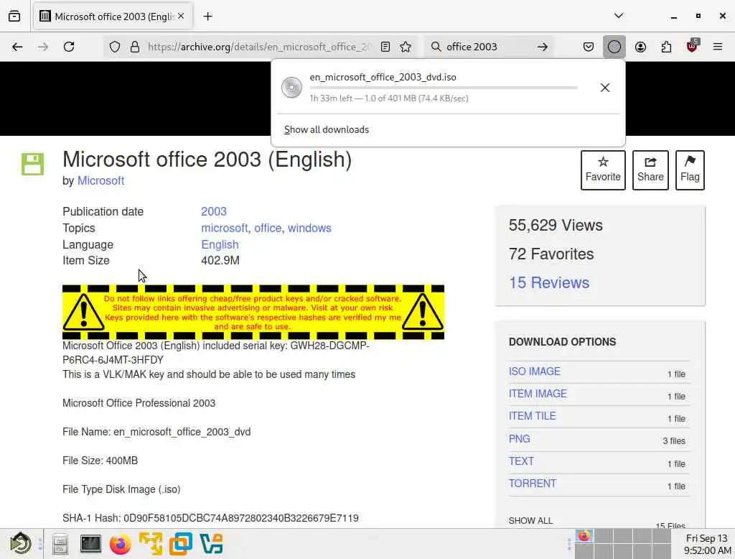Bookmark this page with star icon
The height and width of the screenshot is (559, 735).
tap(406, 47)
